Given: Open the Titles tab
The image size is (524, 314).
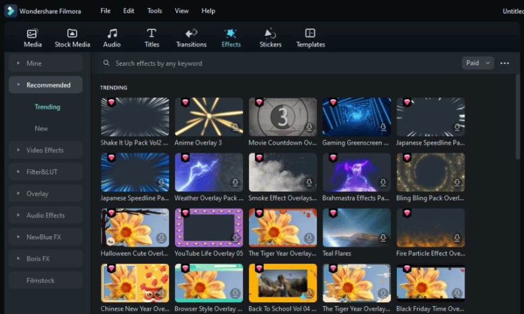Looking at the screenshot, I should (x=152, y=38).
